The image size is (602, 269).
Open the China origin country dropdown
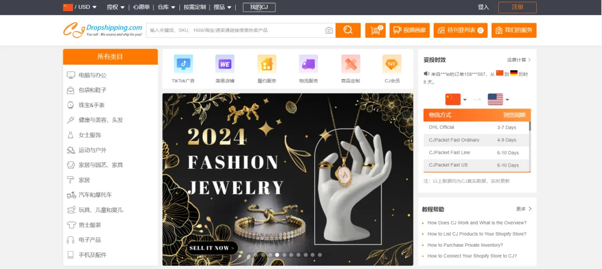(456, 99)
